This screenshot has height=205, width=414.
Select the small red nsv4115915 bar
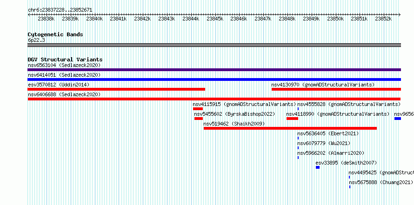pos(198,109)
